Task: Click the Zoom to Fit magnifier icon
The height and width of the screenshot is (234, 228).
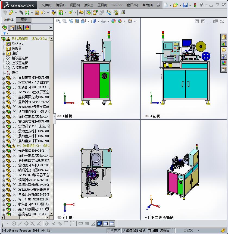Action: click(58, 21)
